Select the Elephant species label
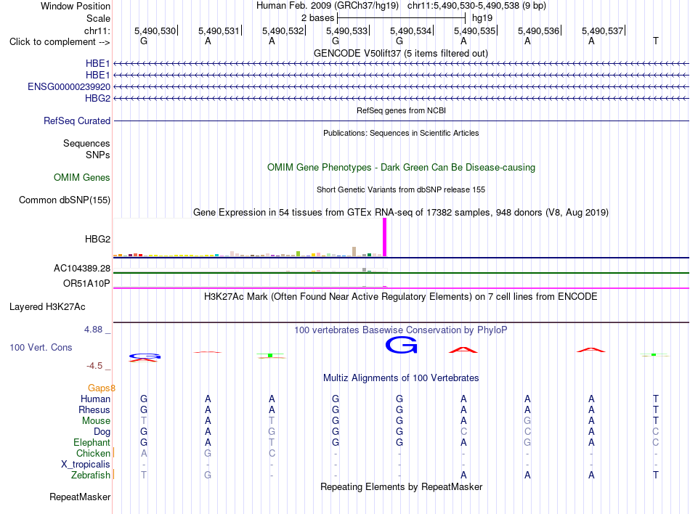 point(92,443)
